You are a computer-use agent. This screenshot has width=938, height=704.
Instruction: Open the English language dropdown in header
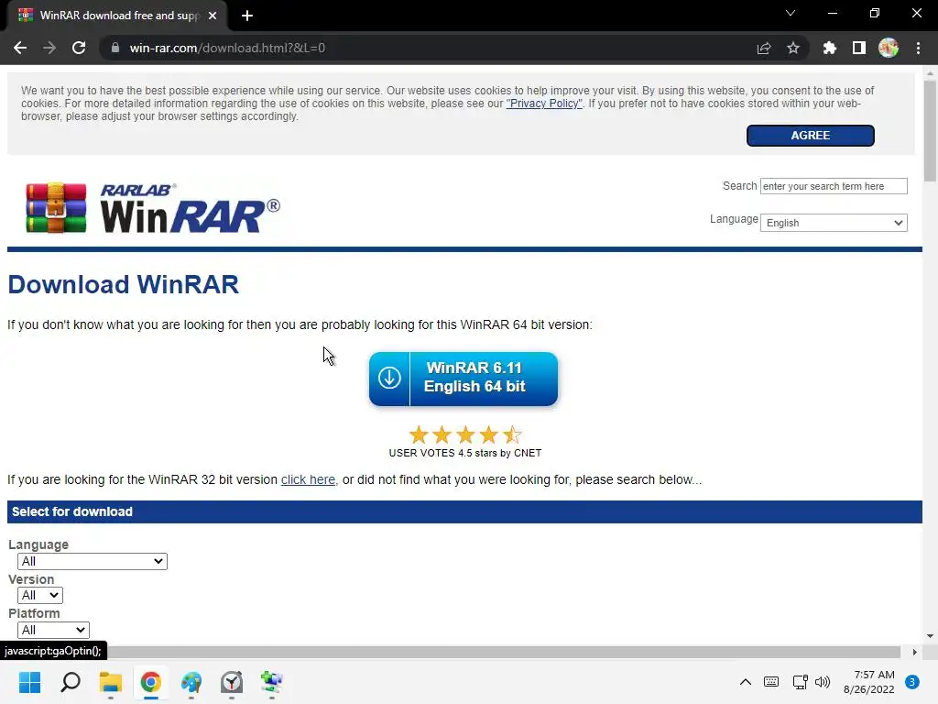834,223
